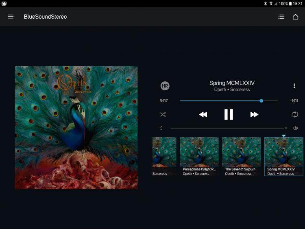Screen dimensions: 305x229
Task: Click the elapsed time 5:07
Action: coord(163,101)
